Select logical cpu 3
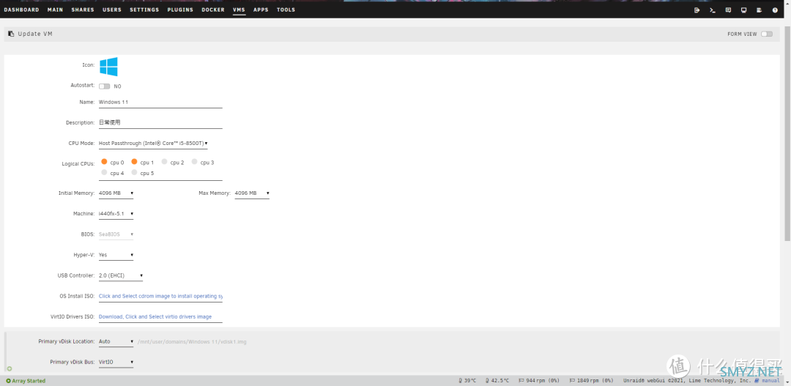This screenshot has height=386, width=791. [195, 162]
